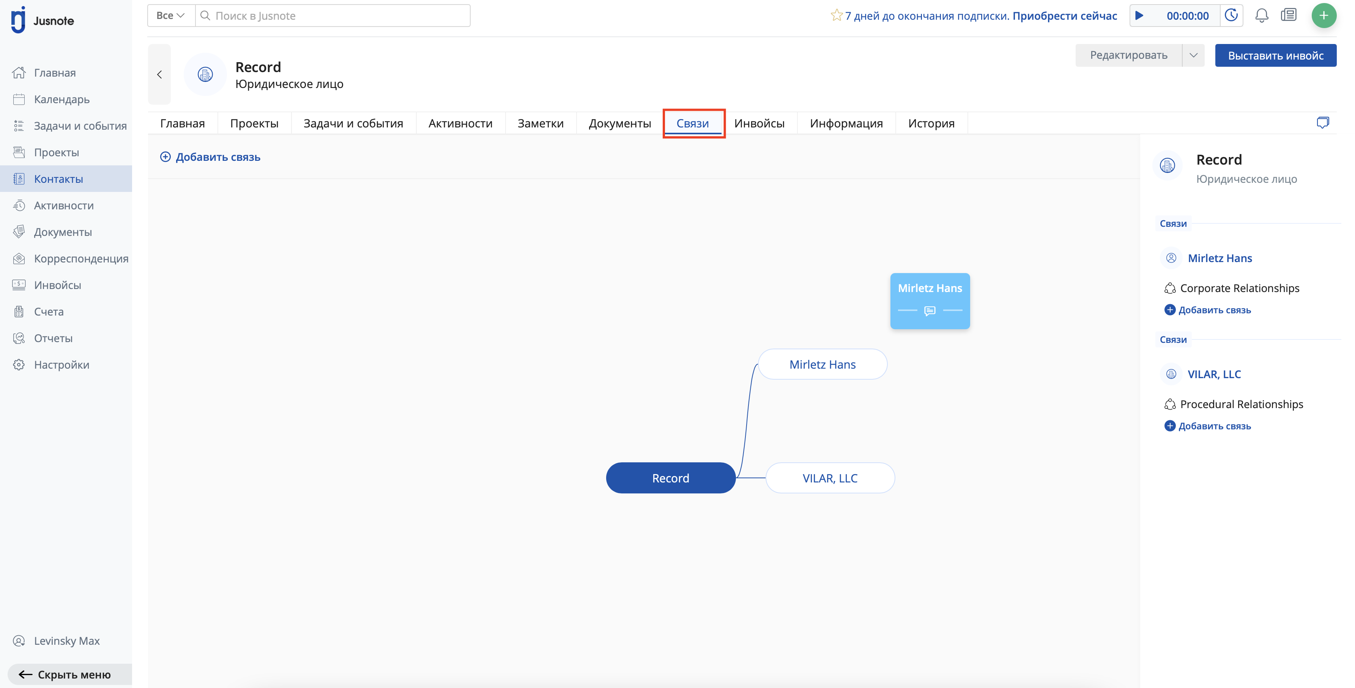Open the notifications bell

click(1261, 16)
